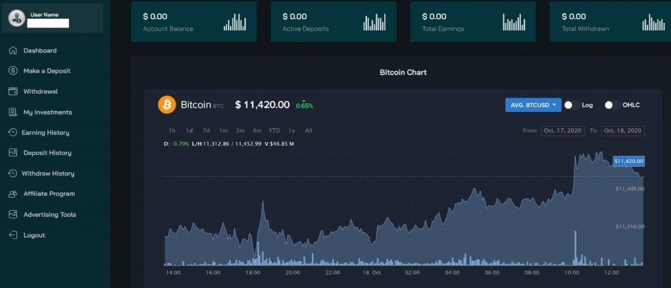671x288 pixels.
Task: Click the Affiliate Program people icon
Action: tap(13, 194)
